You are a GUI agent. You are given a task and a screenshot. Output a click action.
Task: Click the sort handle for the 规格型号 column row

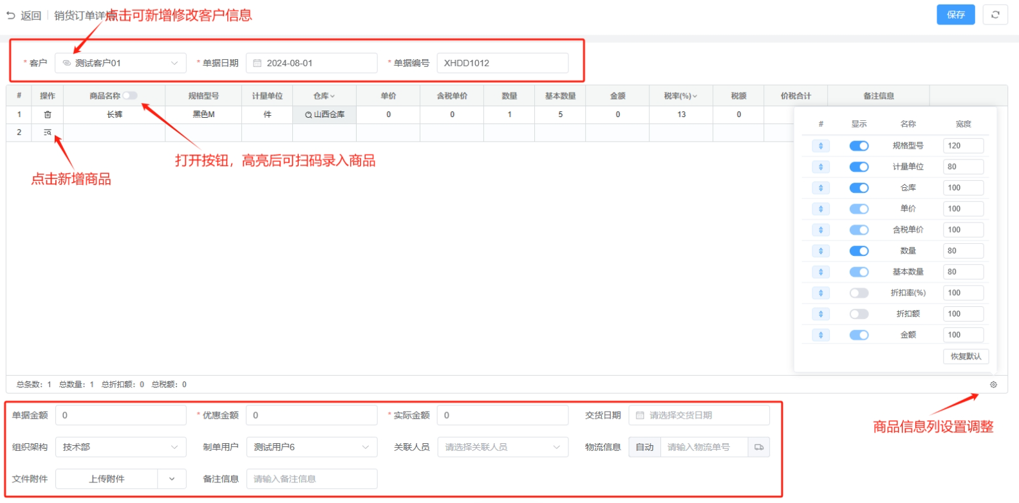click(x=821, y=146)
